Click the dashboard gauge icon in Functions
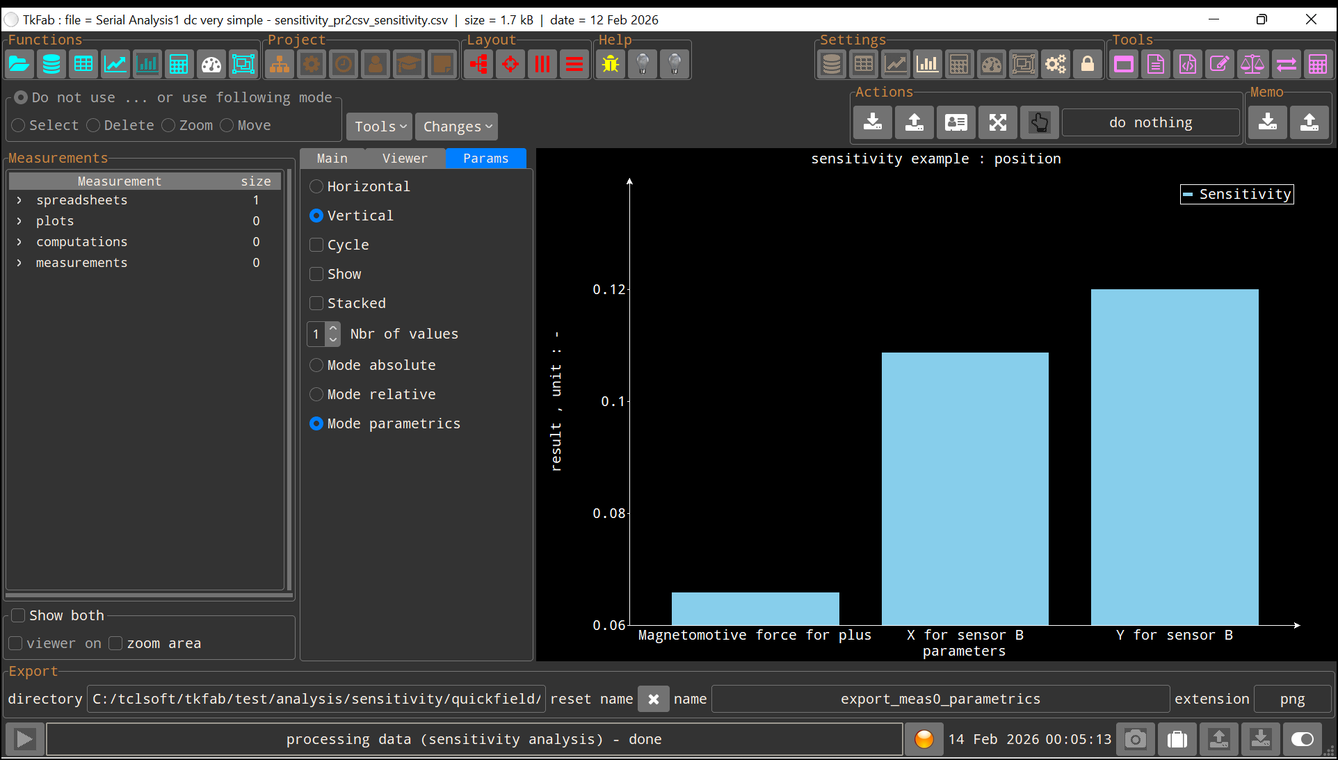This screenshot has height=760, width=1338. coord(211,65)
